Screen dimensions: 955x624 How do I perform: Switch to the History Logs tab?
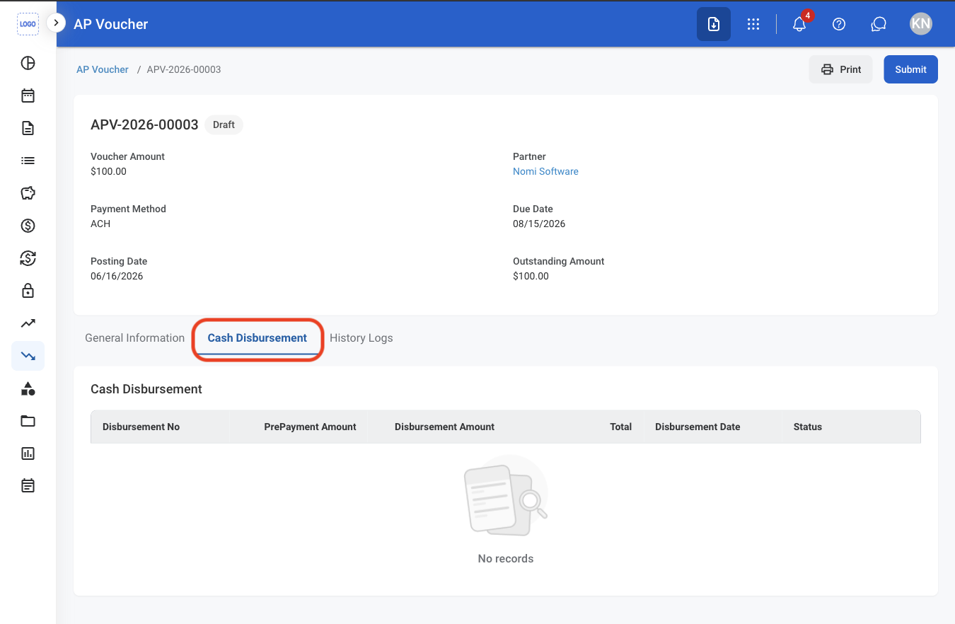coord(361,338)
